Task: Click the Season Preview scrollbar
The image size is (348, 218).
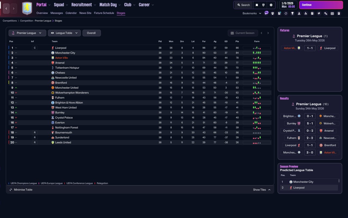Action: coord(339,181)
